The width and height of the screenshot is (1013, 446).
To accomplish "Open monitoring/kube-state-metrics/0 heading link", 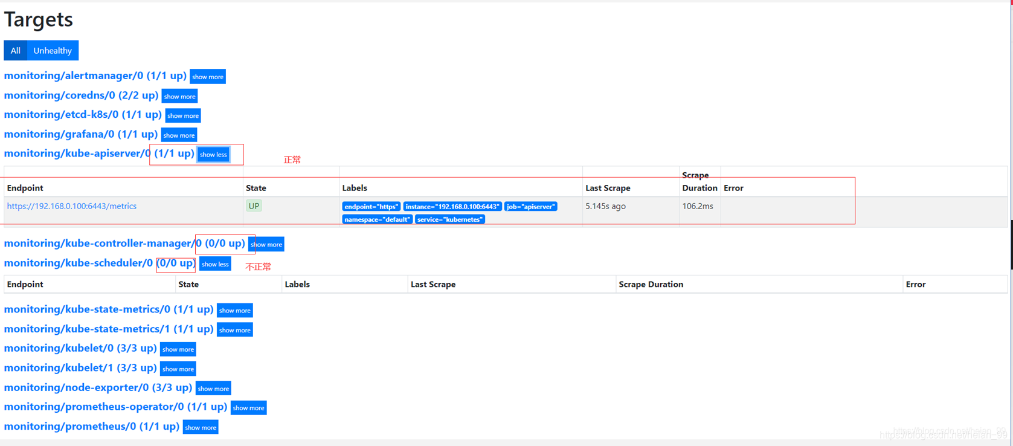I will 109,309.
